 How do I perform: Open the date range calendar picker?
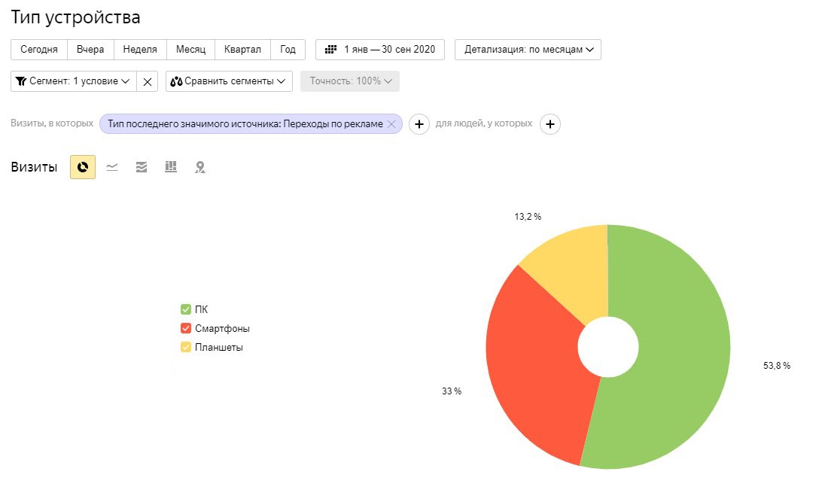[x=380, y=50]
